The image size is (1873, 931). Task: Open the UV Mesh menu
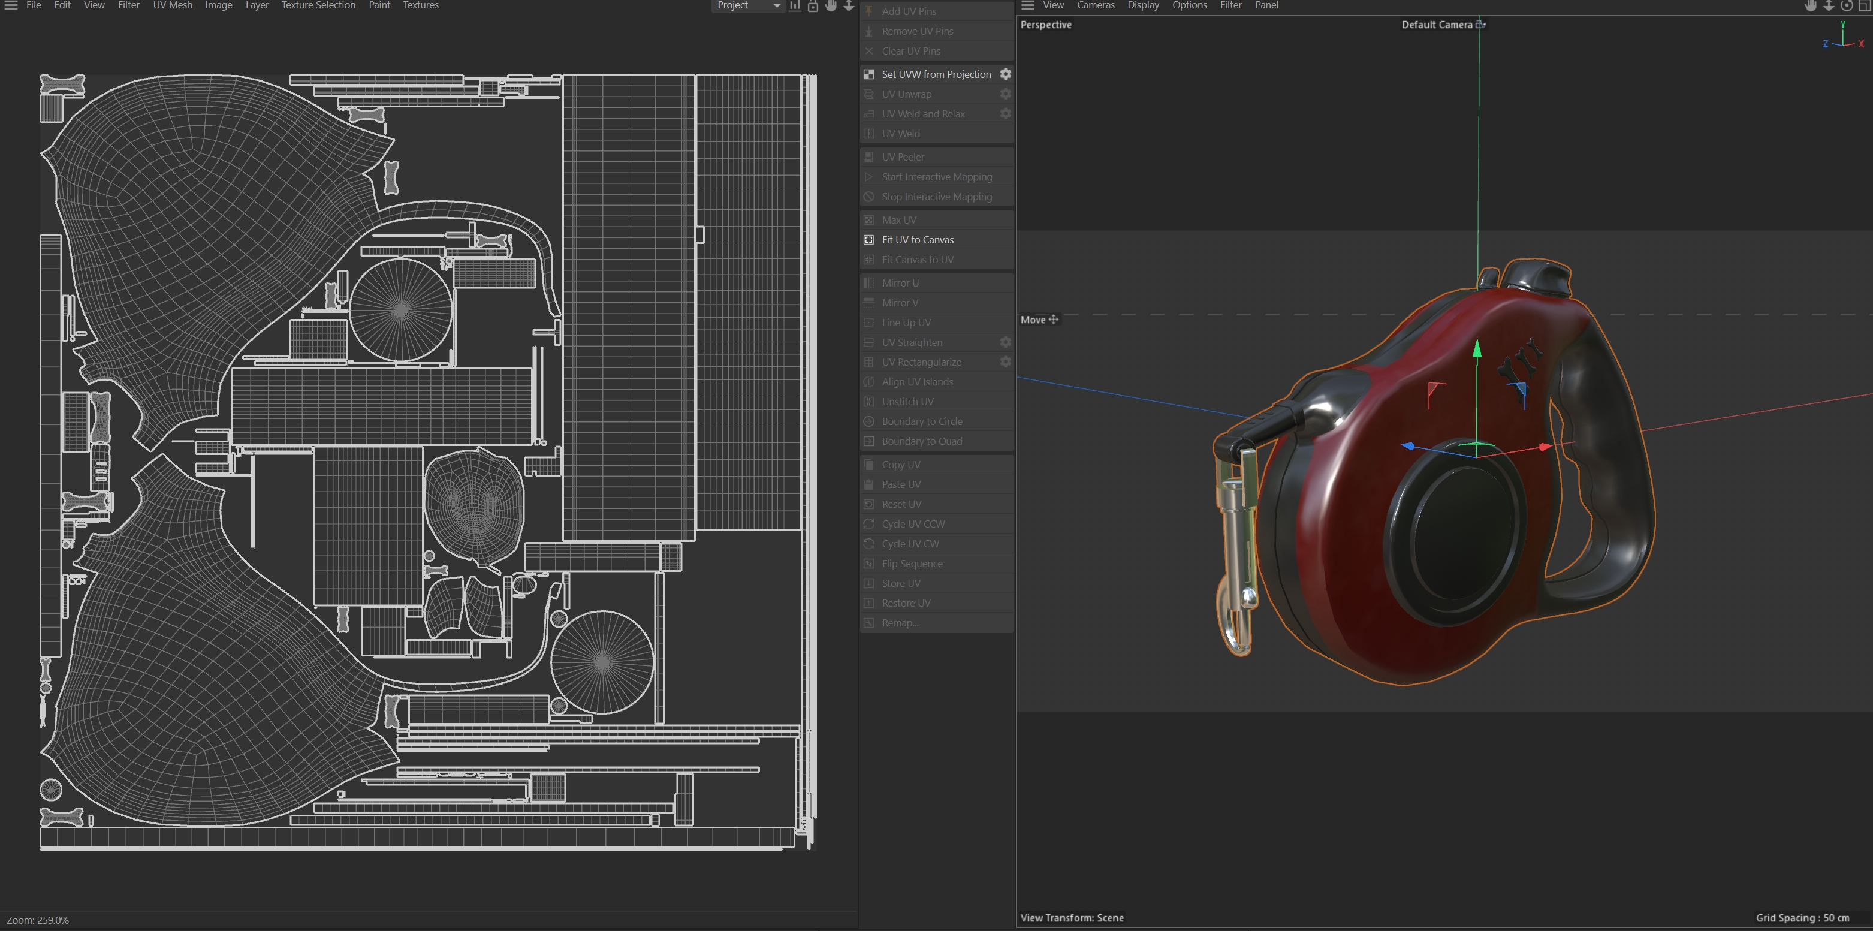coord(173,6)
